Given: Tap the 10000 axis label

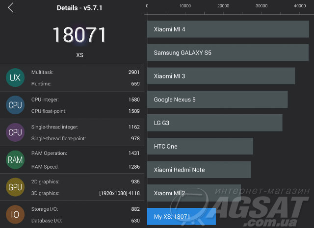Looking at the screenshot, I should pos(185,6).
